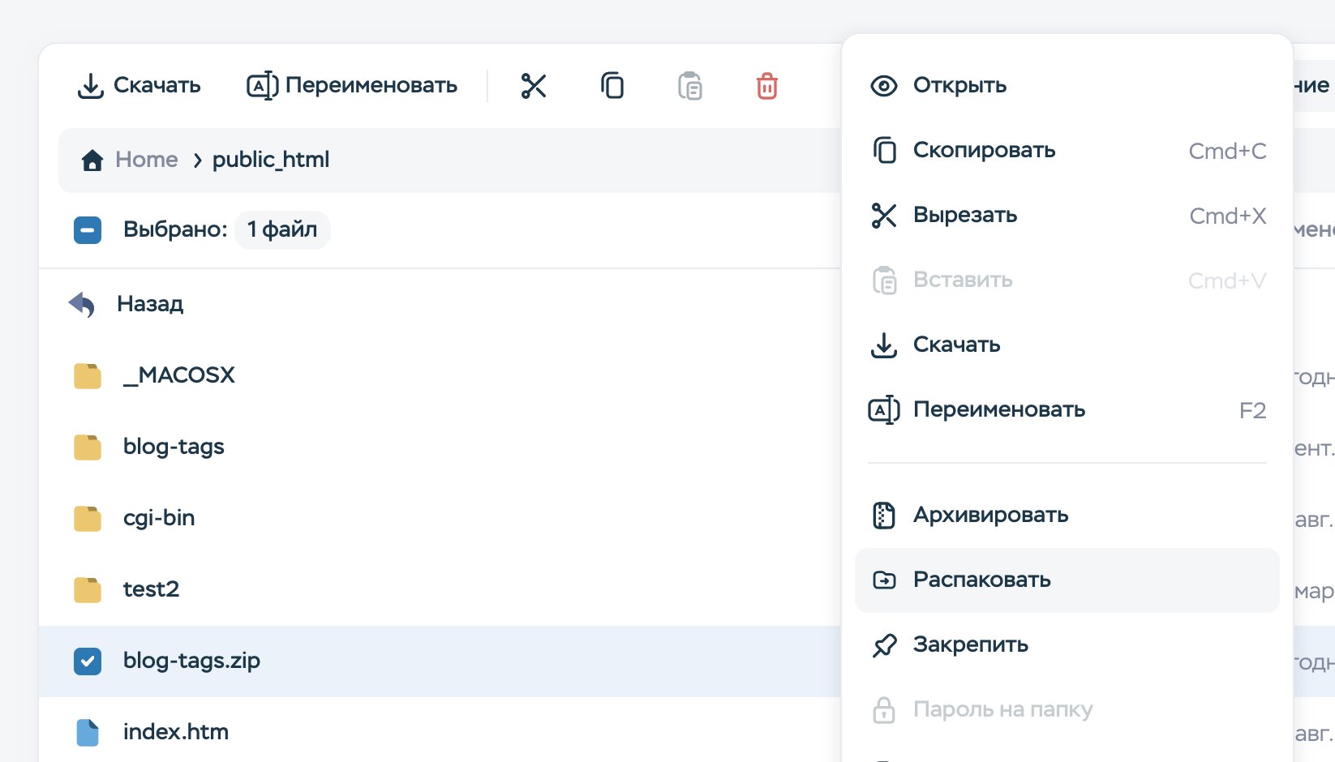The image size is (1335, 762).
Task: Choose Архивировать in the context menu
Action: 1067,516
